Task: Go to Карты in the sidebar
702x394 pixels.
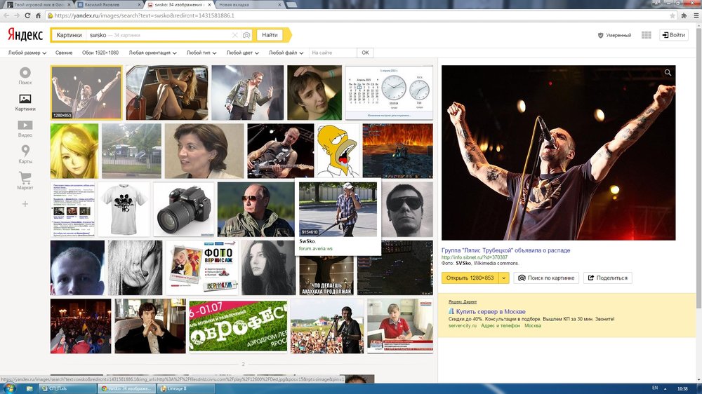Action: click(x=25, y=154)
